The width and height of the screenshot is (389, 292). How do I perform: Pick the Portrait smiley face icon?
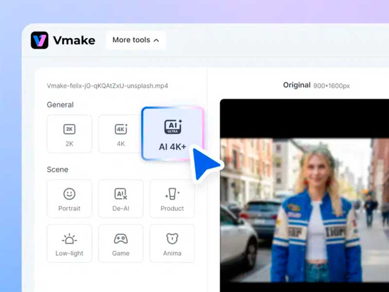69,194
